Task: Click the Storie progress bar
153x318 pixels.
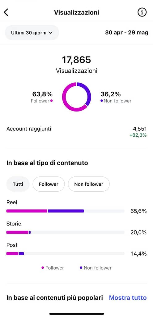Action: click(66, 232)
